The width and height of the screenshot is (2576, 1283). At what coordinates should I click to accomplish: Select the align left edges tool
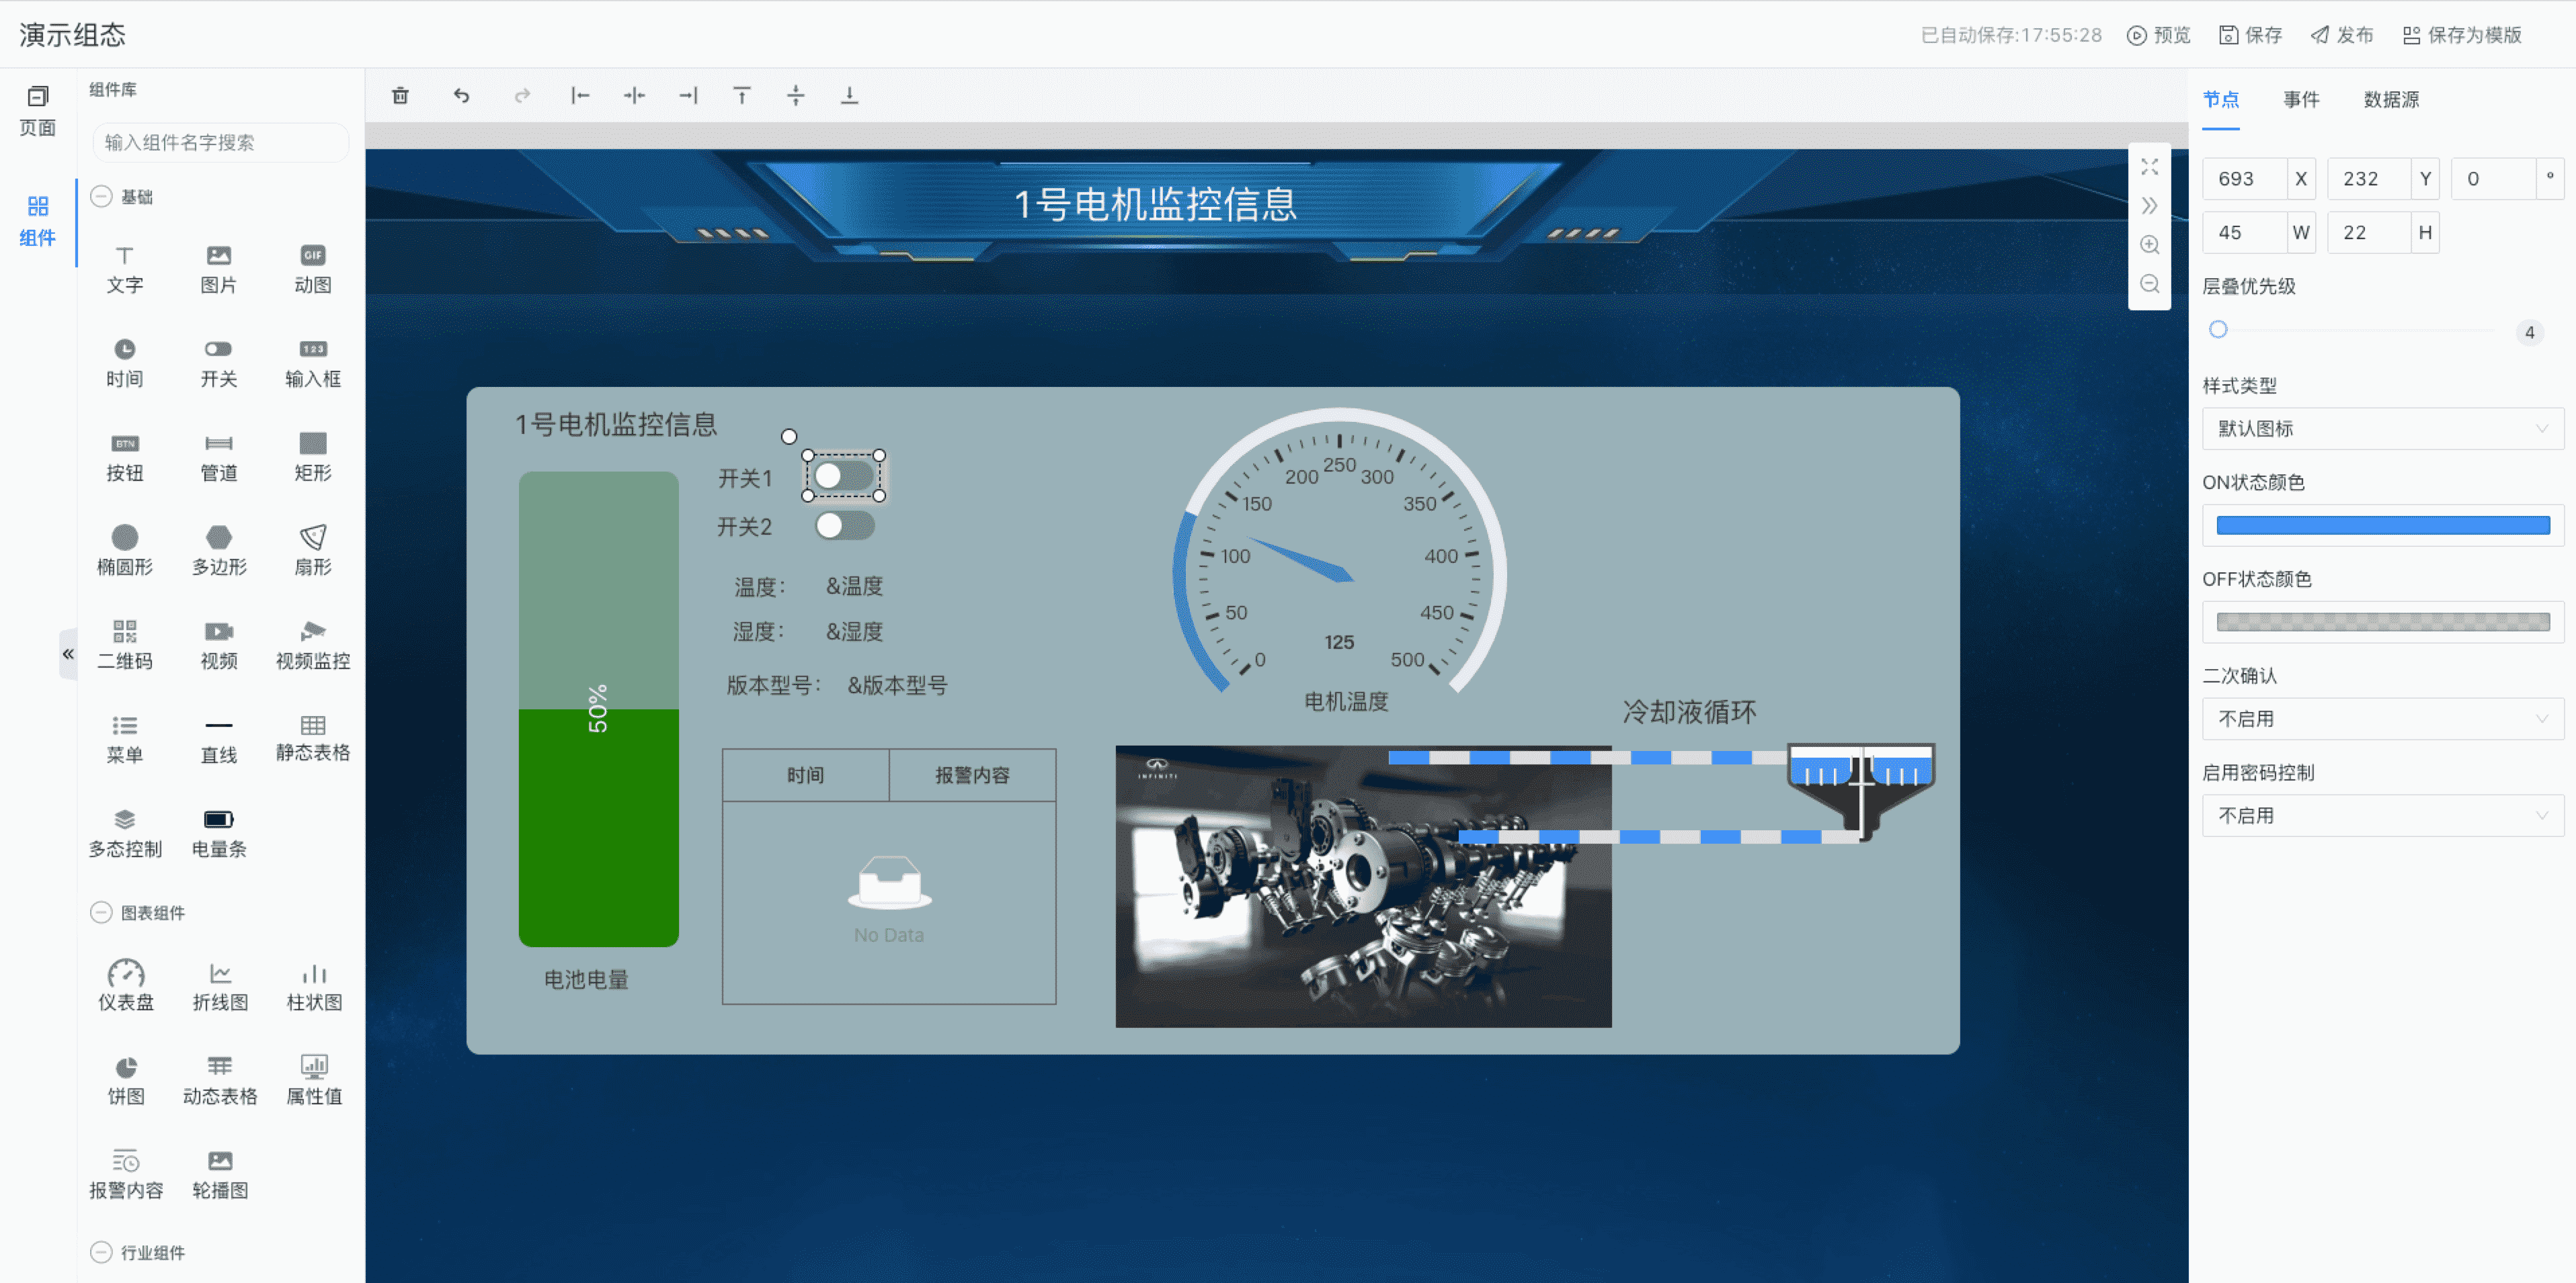click(x=580, y=96)
